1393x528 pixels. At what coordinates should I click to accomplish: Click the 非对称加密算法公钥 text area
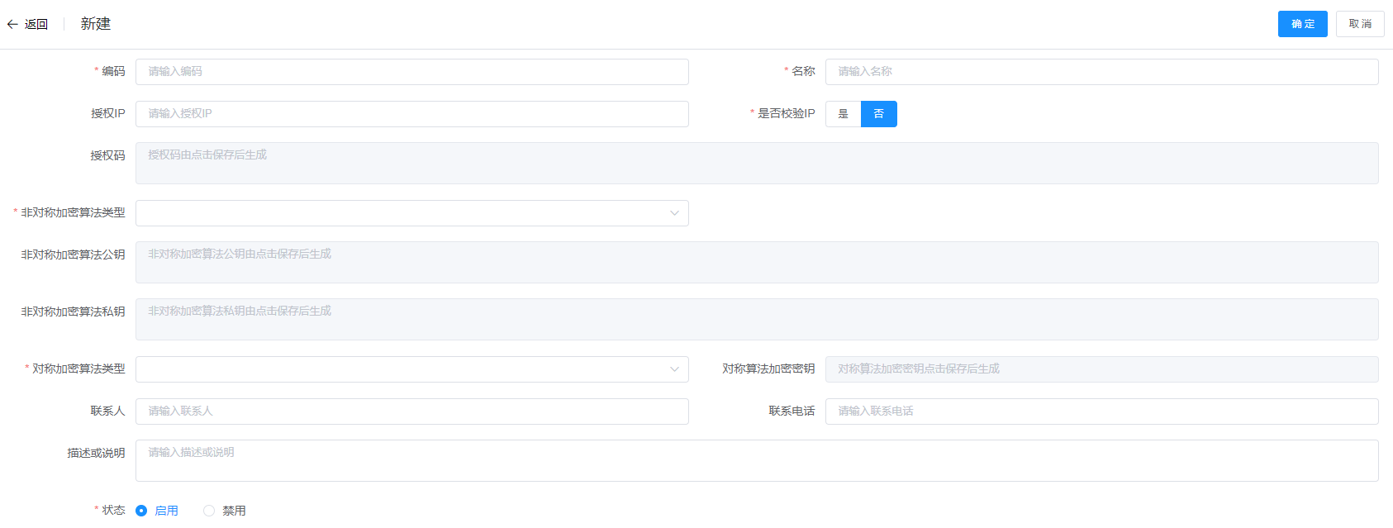[x=756, y=262]
